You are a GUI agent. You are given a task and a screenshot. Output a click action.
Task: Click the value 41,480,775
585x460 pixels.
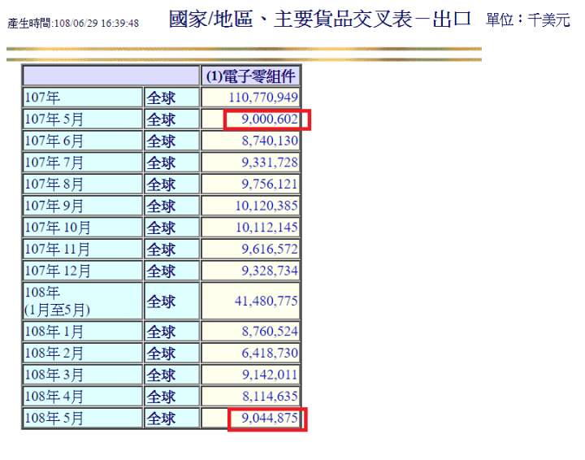(x=266, y=301)
